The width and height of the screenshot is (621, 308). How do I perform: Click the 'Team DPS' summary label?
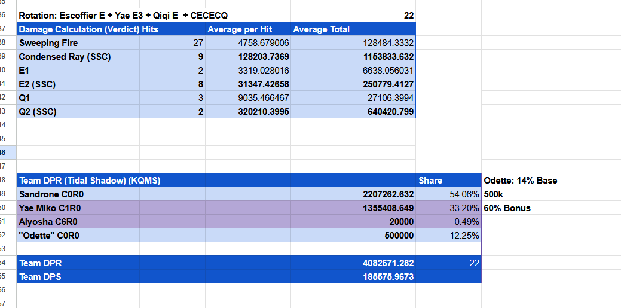pyautogui.click(x=78, y=276)
